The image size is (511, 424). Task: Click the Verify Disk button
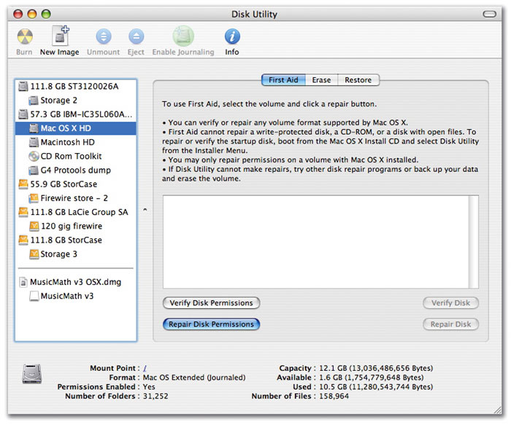click(450, 303)
